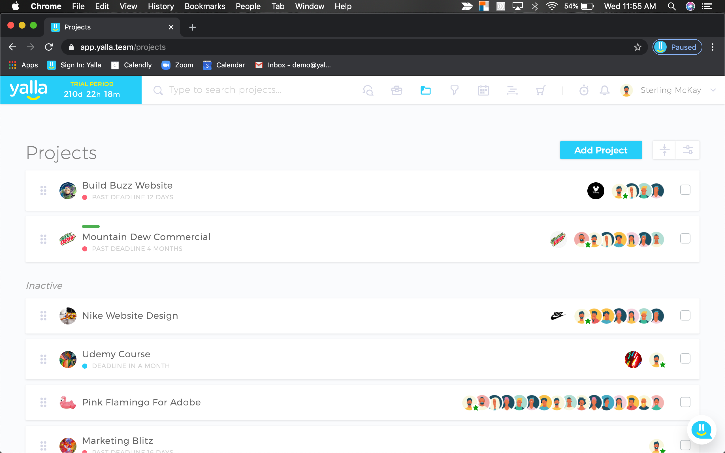Viewport: 725px width, 453px height.
Task: Click the project search input field
Action: [225, 90]
